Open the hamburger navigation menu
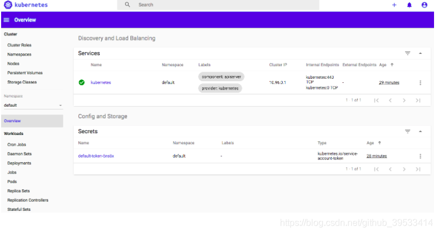Screen dimensions: 438x233 pyautogui.click(x=6, y=20)
